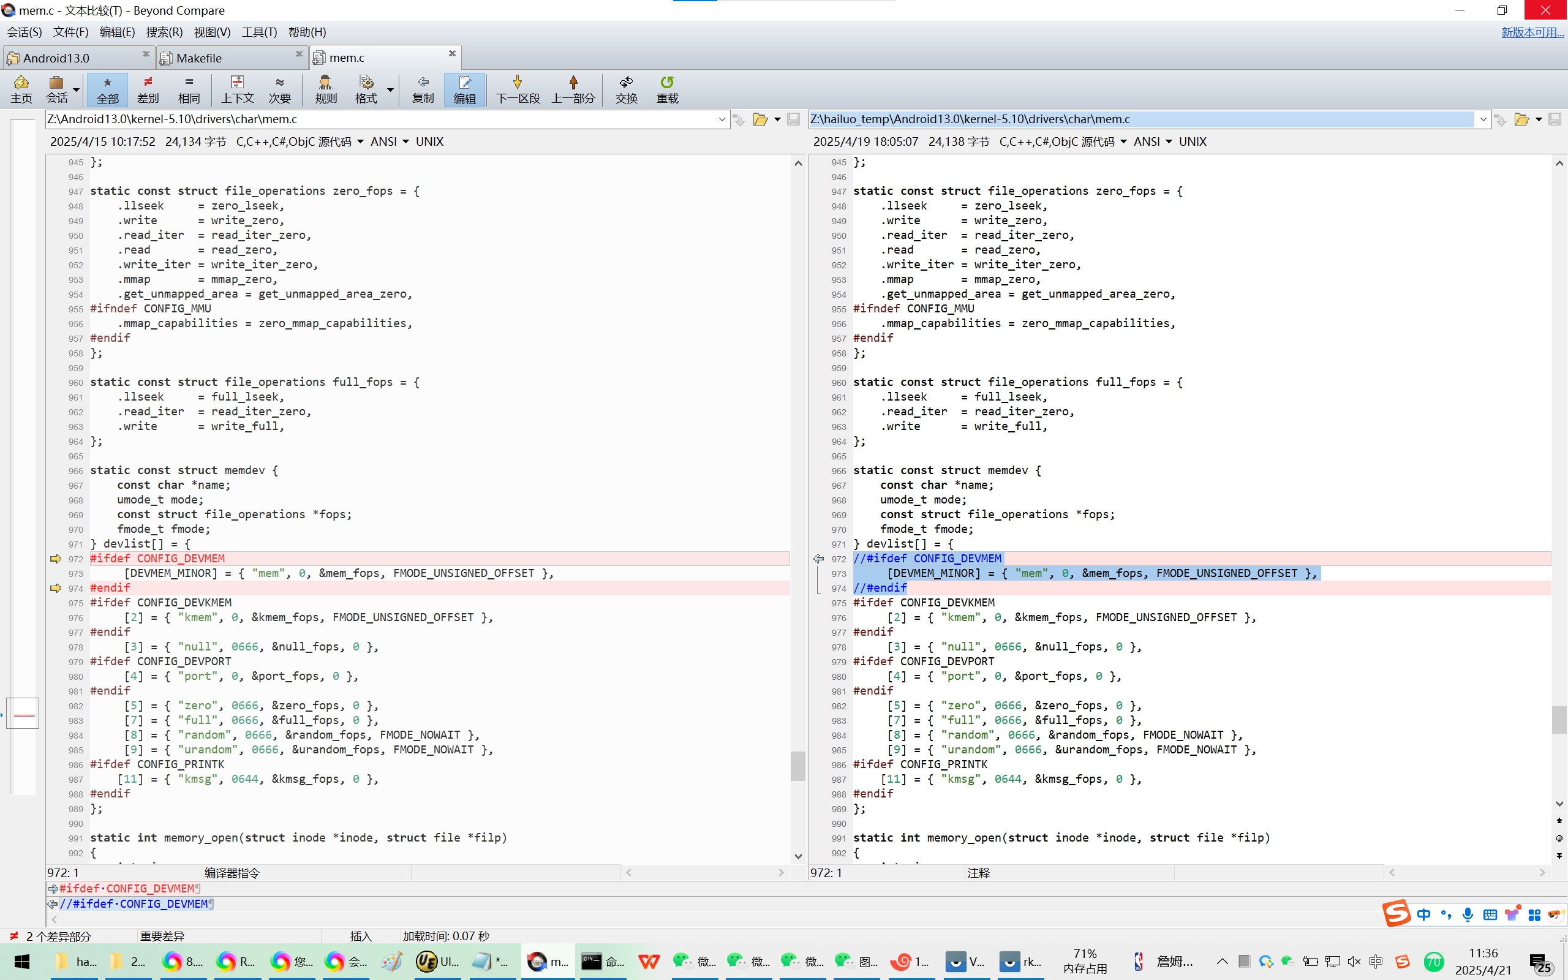This screenshot has width=1568, height=980.
Task: Expand the left file path dropdown
Action: (722, 119)
